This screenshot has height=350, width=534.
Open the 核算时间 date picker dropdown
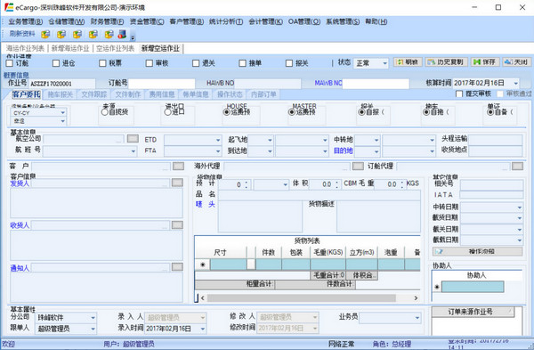pos(516,83)
